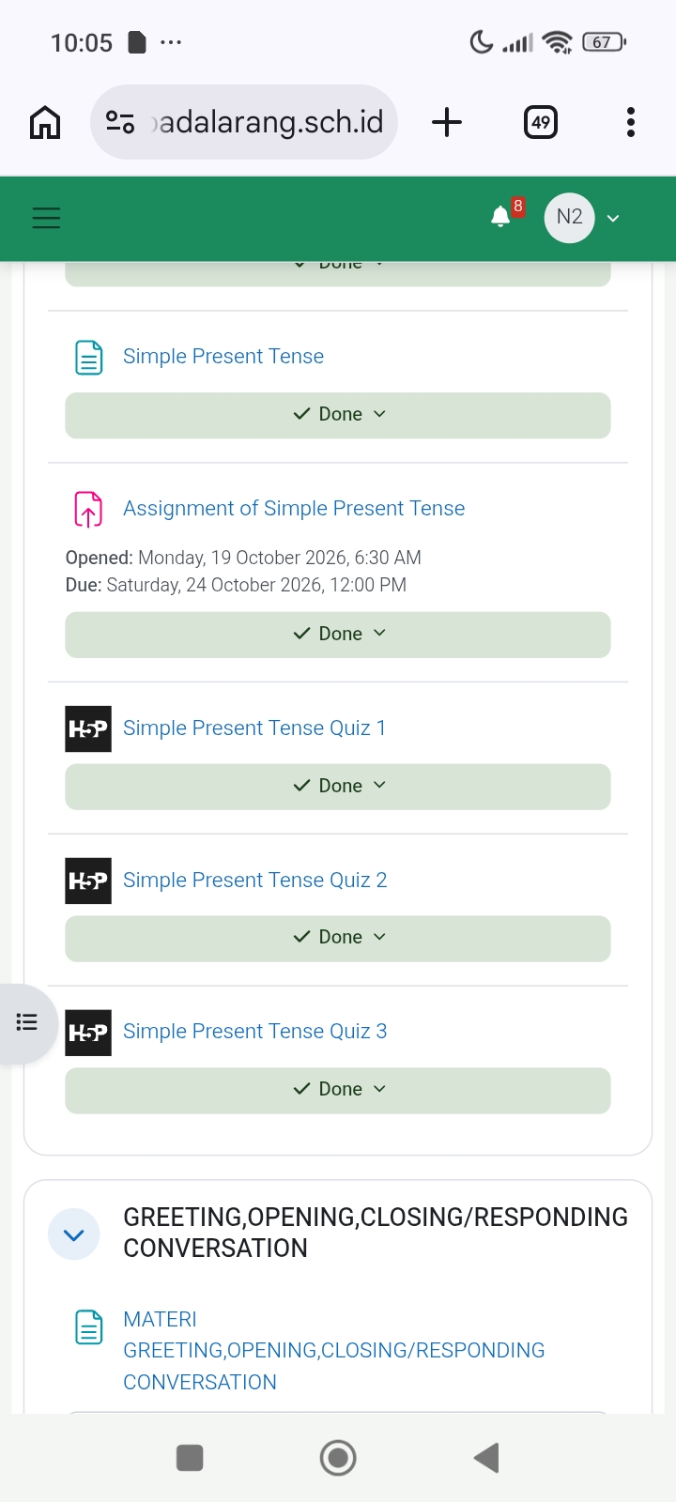Expand user menu arrow beside N2
This screenshot has height=1502, width=676.
point(613,219)
